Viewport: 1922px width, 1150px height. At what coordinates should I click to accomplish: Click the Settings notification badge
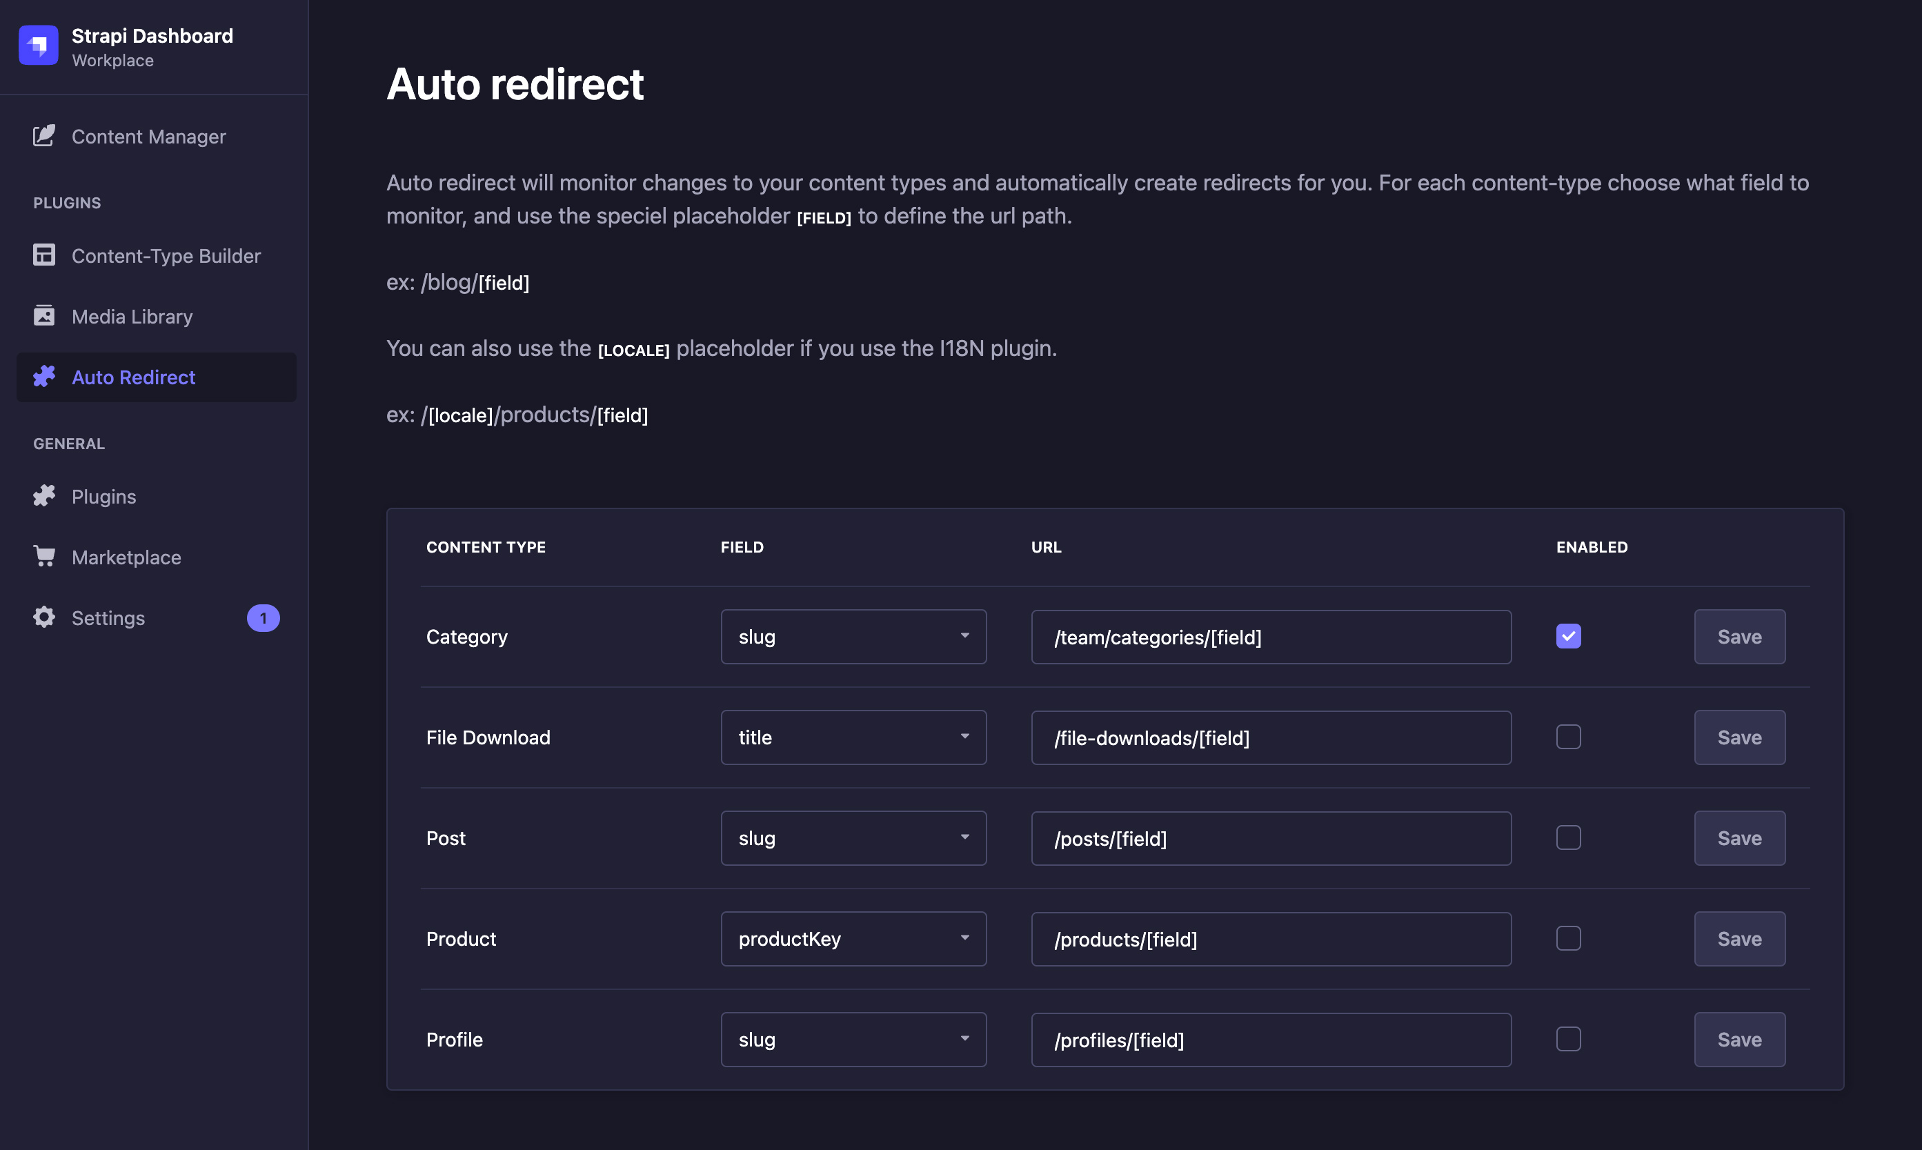(x=264, y=618)
